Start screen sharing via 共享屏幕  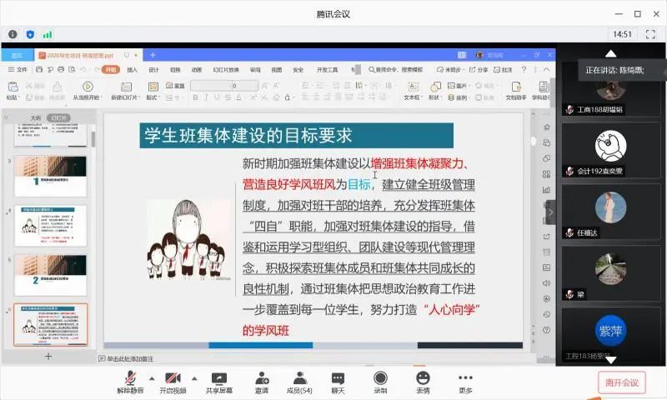point(219,381)
